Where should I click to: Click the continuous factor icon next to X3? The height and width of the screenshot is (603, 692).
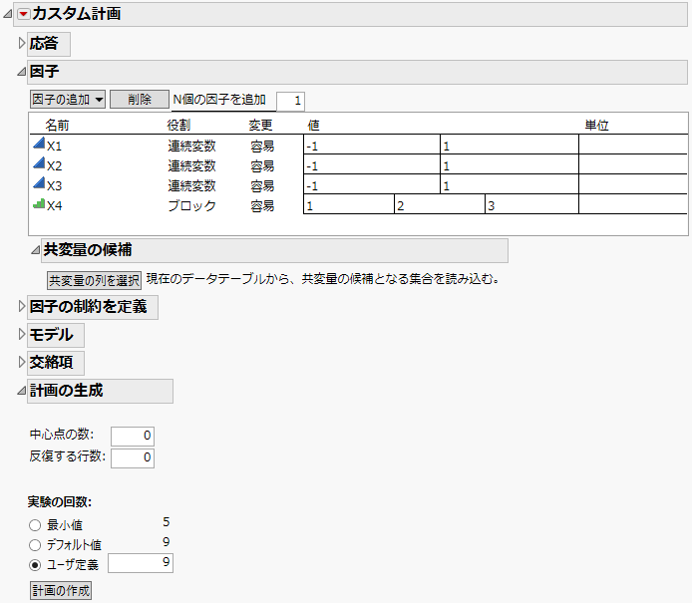pyautogui.click(x=39, y=182)
